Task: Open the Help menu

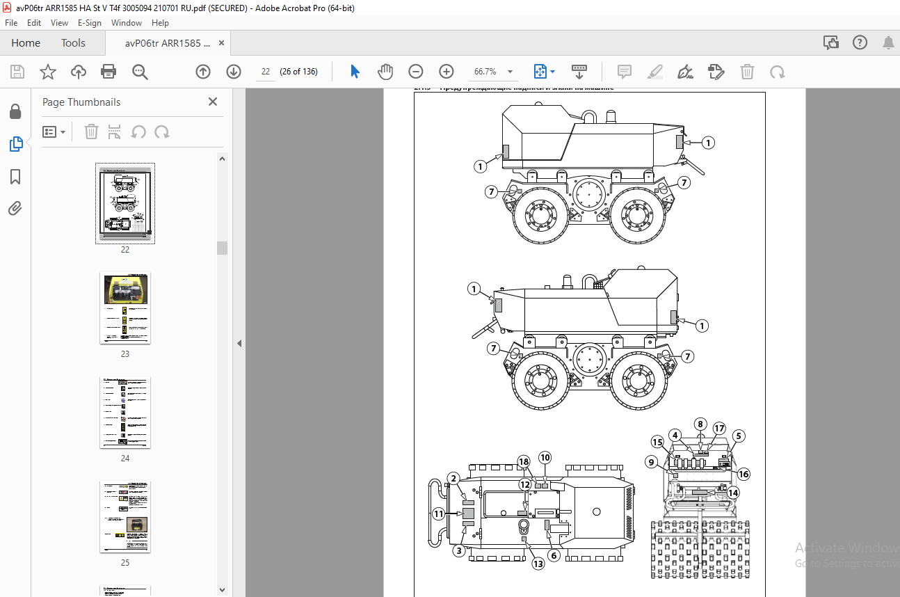Action: (x=161, y=23)
